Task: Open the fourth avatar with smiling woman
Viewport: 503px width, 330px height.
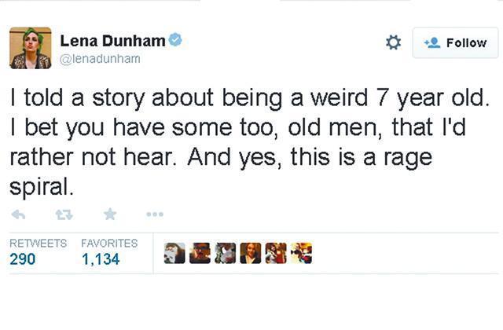Action: click(251, 253)
